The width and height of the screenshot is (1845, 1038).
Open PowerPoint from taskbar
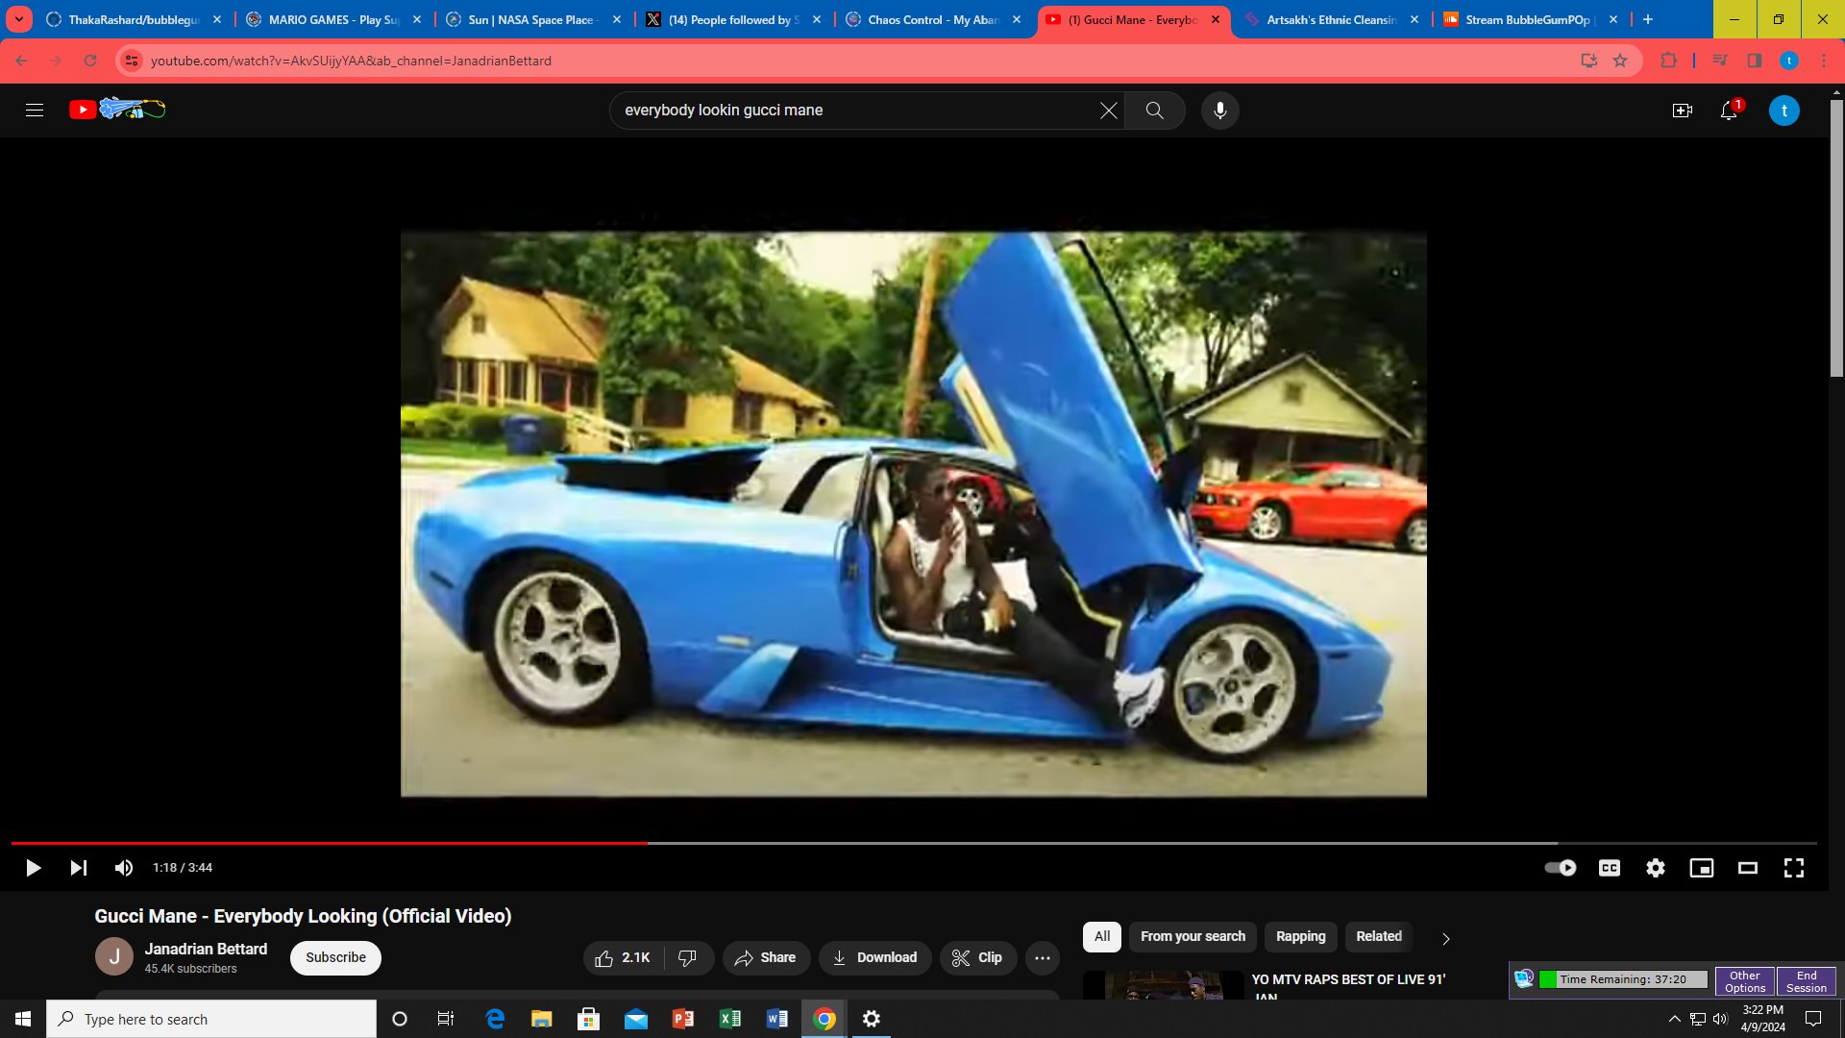683,1019
